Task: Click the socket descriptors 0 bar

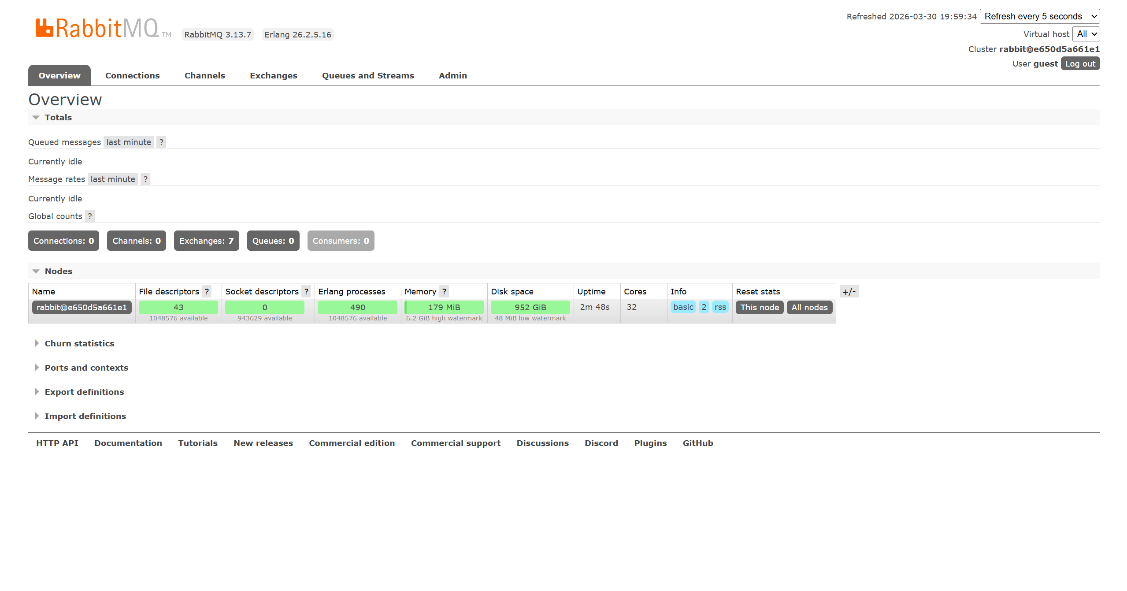Action: coord(265,307)
